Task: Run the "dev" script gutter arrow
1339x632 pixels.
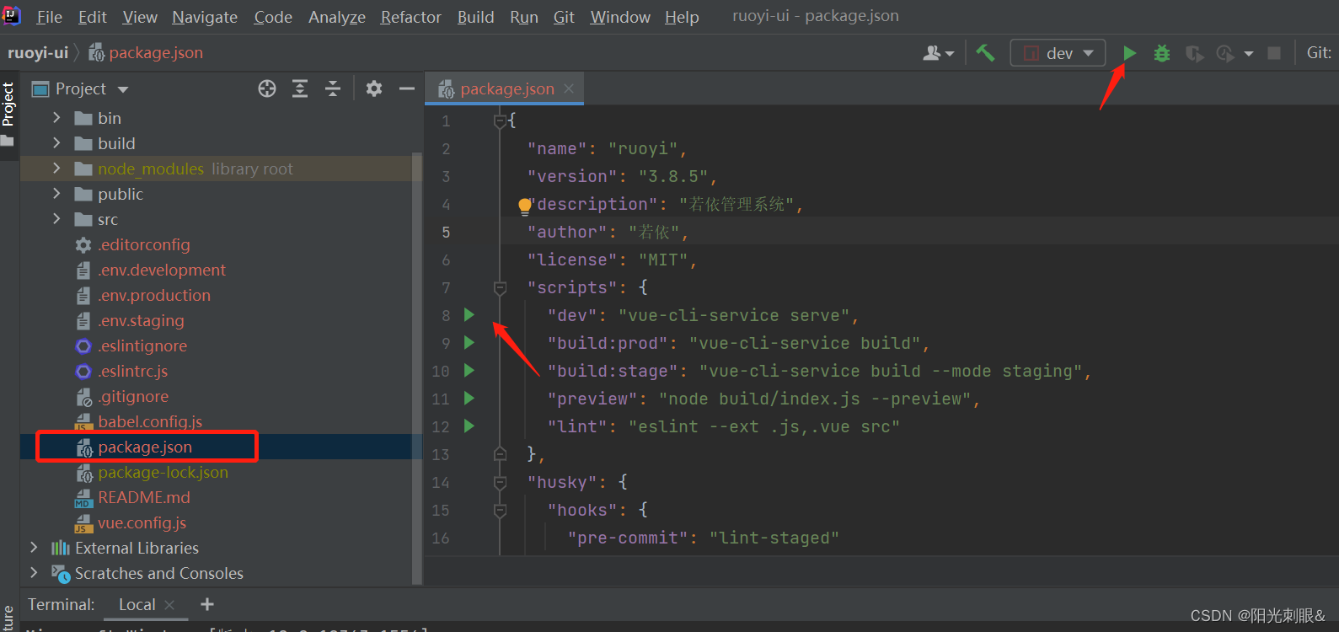Action: coord(469,314)
